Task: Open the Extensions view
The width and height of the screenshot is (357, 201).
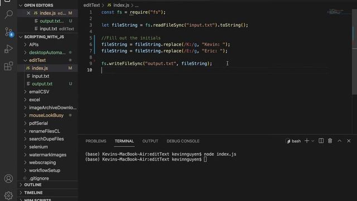Action: click(x=8, y=66)
